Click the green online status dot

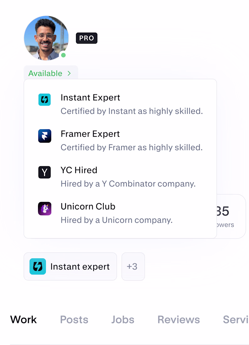tap(63, 55)
